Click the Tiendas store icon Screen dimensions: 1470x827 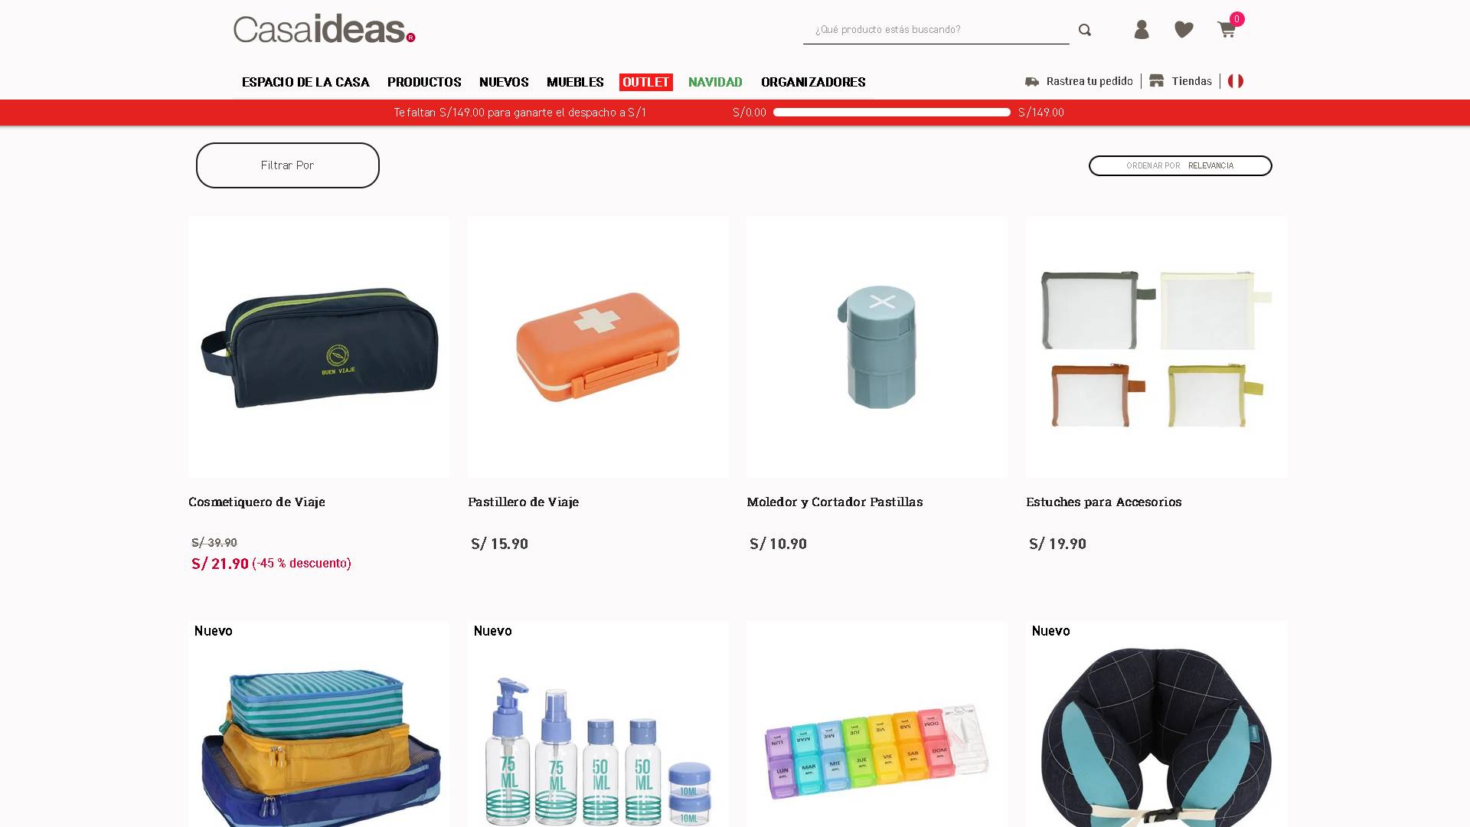(1156, 80)
